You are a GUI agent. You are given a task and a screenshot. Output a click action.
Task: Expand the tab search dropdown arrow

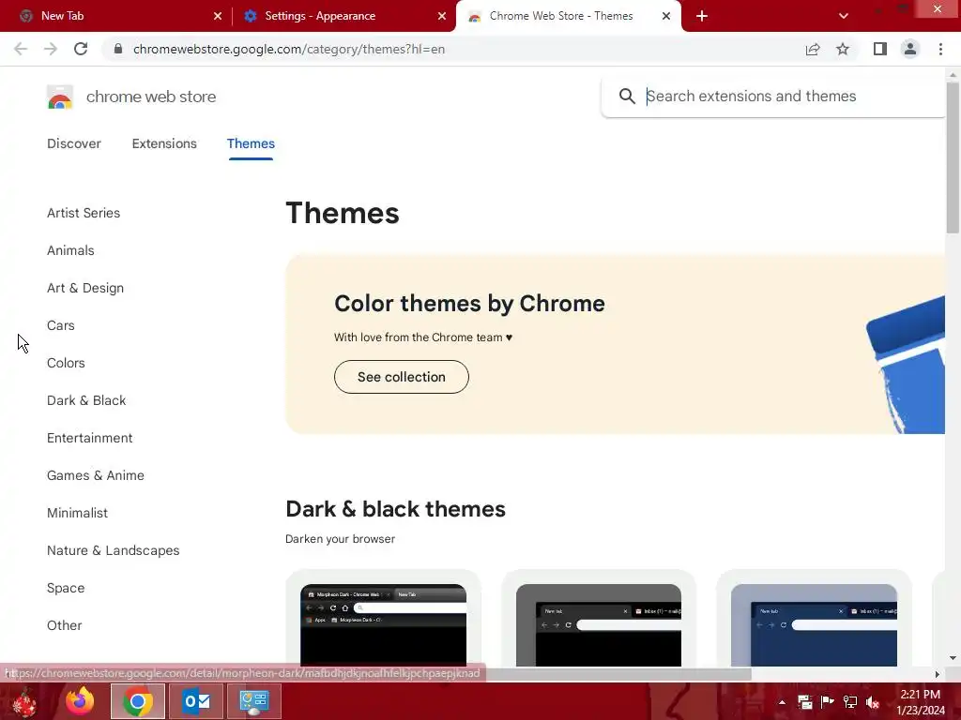(x=844, y=16)
